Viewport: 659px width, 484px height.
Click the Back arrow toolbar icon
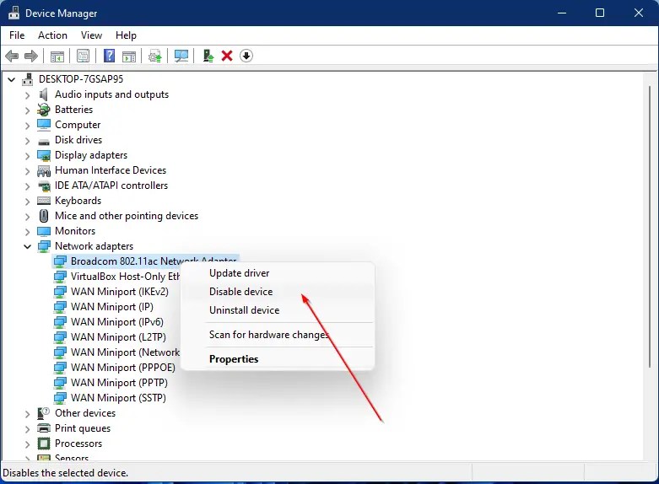click(x=12, y=56)
